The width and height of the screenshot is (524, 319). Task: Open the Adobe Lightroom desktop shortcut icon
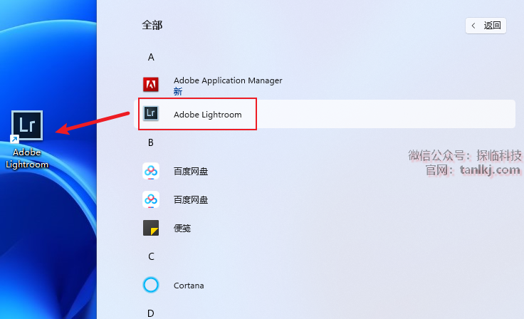coord(28,126)
